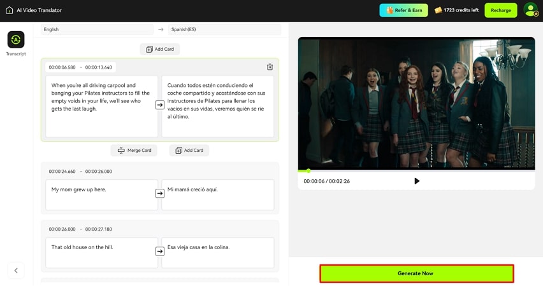
Task: Edit the "My mom grew up here." text box
Action: pyautogui.click(x=102, y=195)
